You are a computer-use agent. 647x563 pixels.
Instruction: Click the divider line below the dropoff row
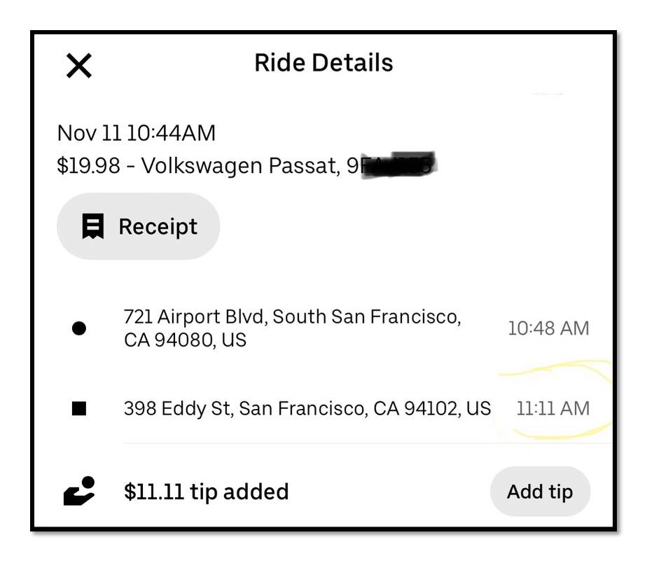(x=368, y=443)
